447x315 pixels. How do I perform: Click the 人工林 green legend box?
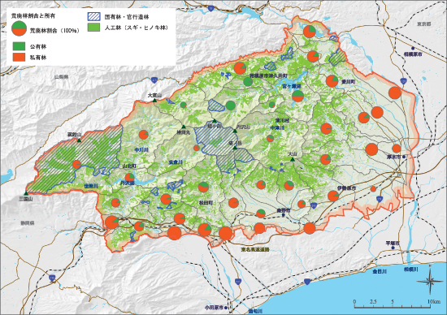[x=93, y=28]
